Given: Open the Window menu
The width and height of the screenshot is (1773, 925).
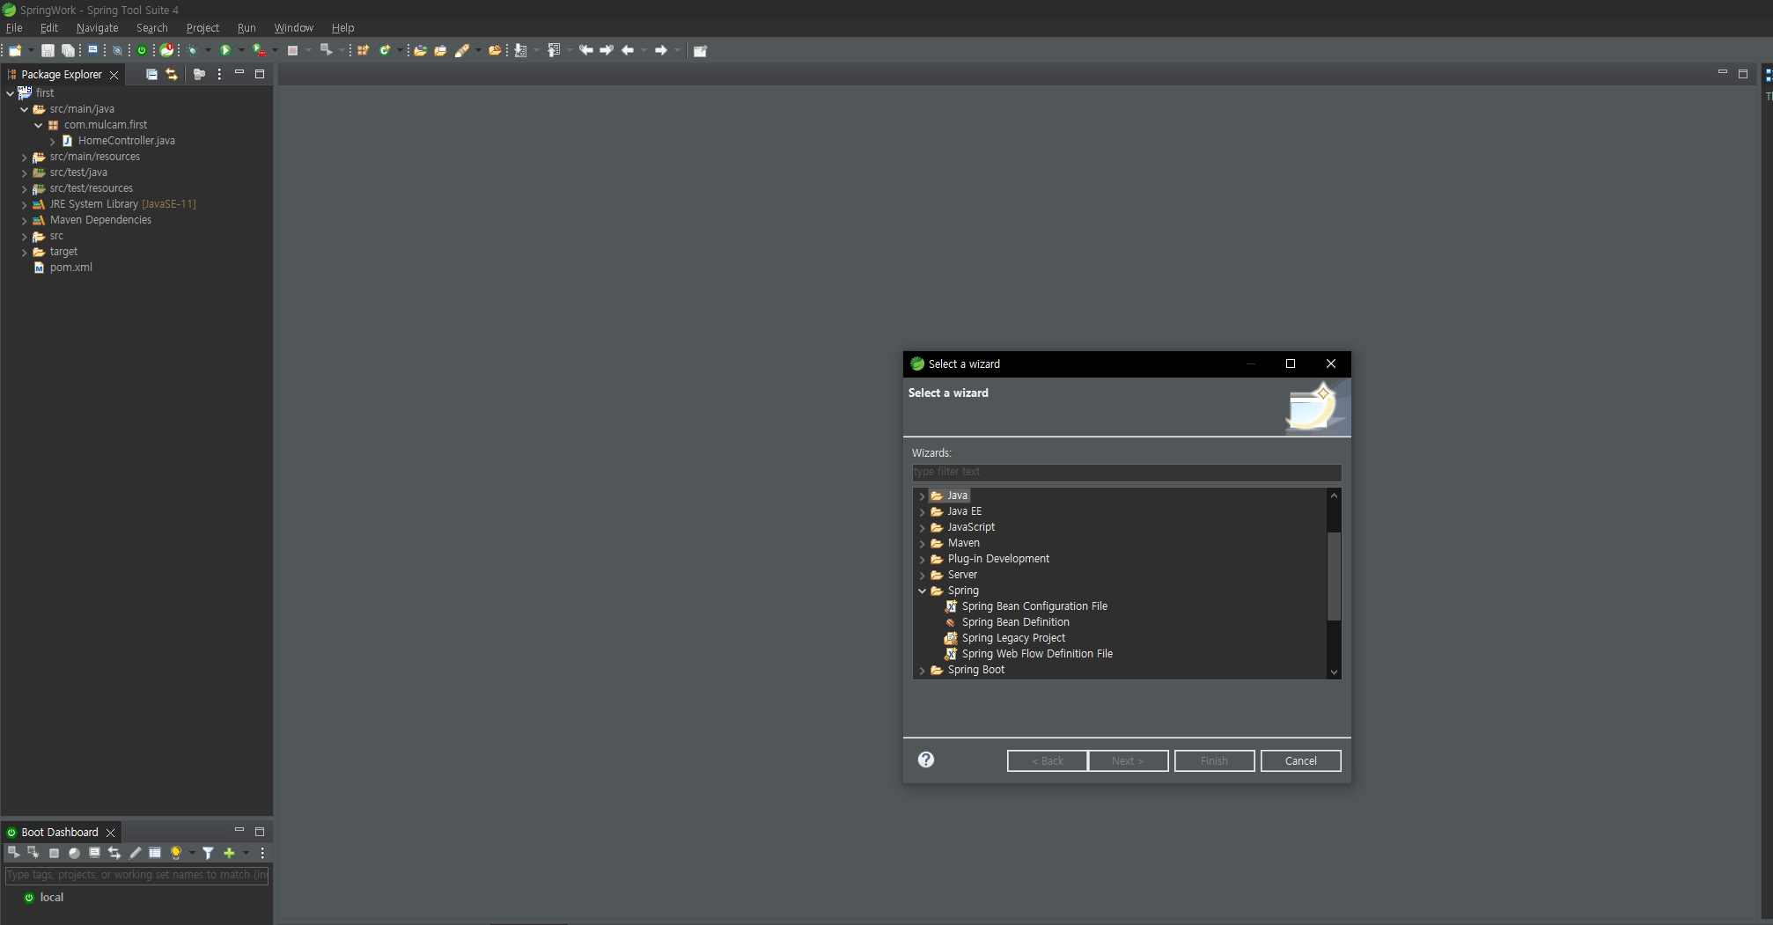Looking at the screenshot, I should 293,27.
